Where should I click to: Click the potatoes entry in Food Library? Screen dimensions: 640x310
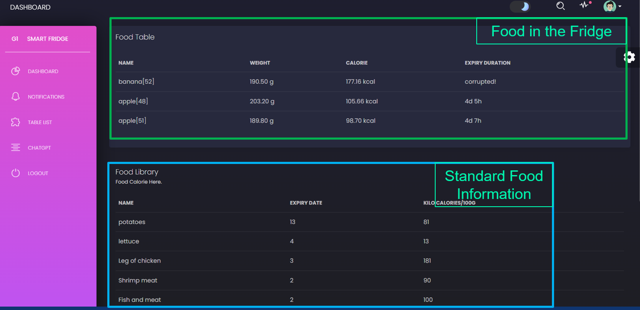[x=132, y=222]
